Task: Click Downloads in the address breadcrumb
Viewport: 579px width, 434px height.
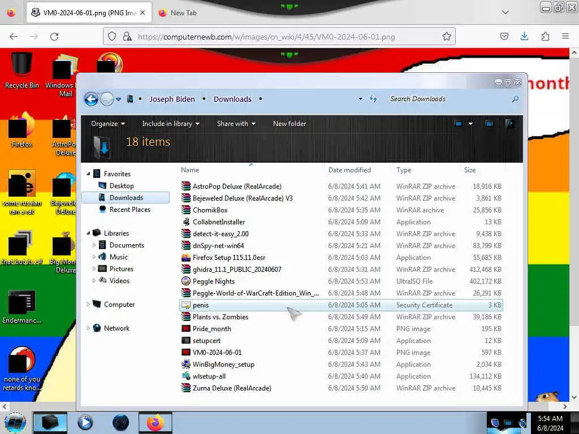Action: [x=232, y=99]
